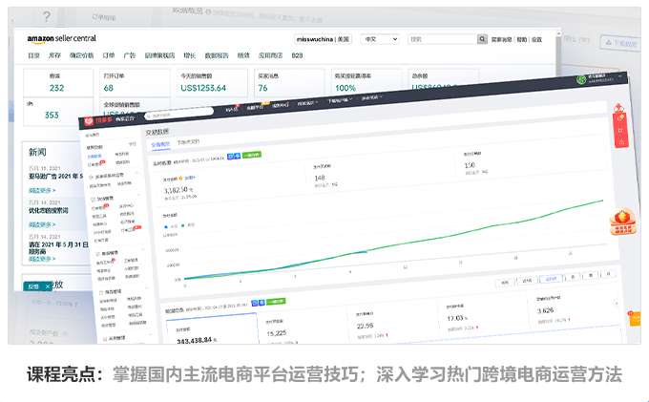
Task: Click first 阅读更多 link in News
Action: (x=42, y=190)
